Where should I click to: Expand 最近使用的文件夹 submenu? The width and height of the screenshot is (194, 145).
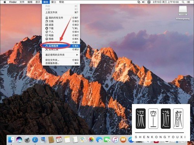point(61,55)
